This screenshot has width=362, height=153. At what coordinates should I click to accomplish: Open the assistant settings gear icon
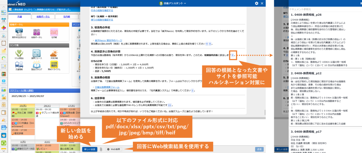click(x=257, y=3)
